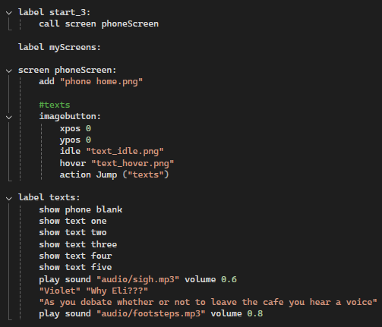Click the "phone home.png" string
This screenshot has height=327, width=382.
point(101,82)
